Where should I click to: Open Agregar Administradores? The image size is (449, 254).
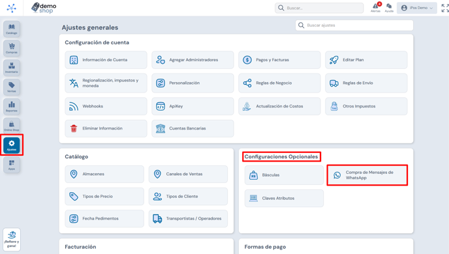[193, 60]
